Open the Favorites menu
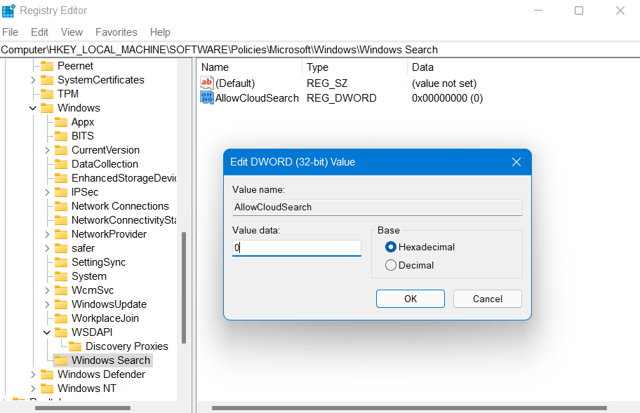Image resolution: width=640 pixels, height=413 pixels. click(116, 32)
